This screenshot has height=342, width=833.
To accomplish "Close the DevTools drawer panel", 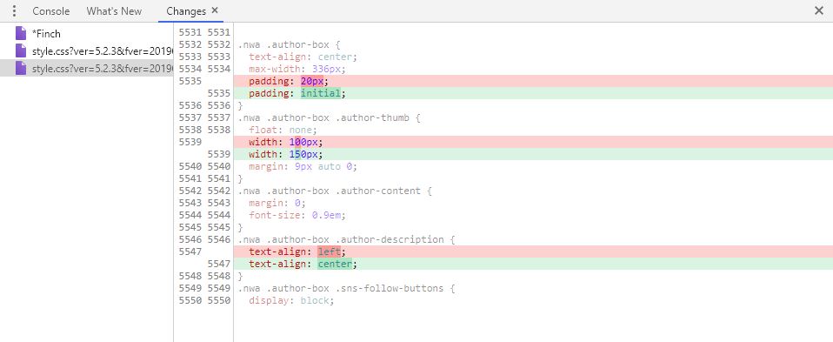I will (819, 10).
